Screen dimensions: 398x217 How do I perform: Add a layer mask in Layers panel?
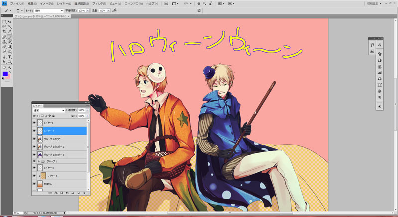click(61, 193)
